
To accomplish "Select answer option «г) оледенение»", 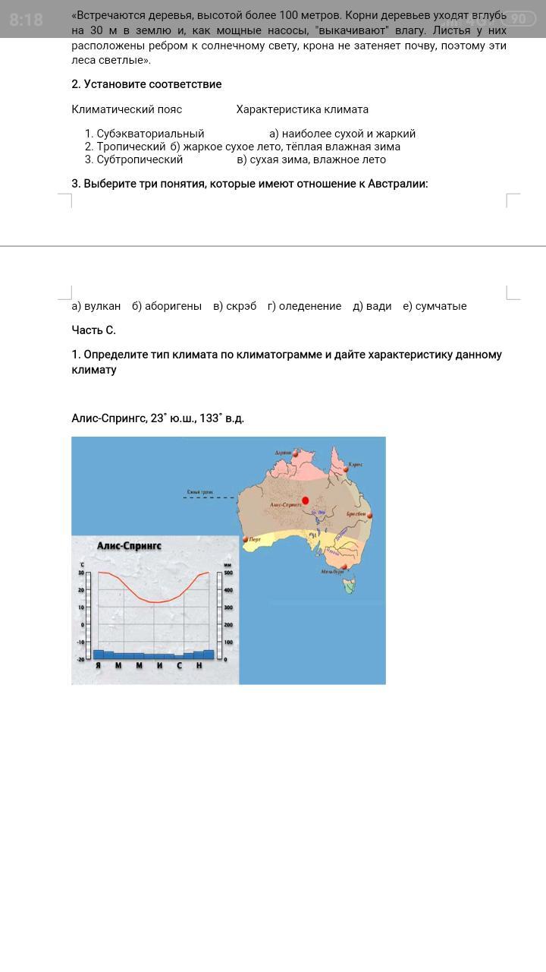I will (304, 306).
